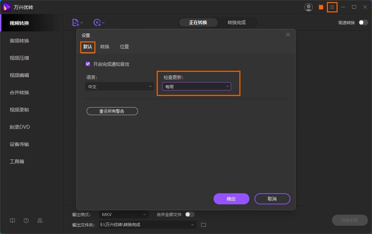
Task: Click the help question mark icon
Action: [26, 221]
